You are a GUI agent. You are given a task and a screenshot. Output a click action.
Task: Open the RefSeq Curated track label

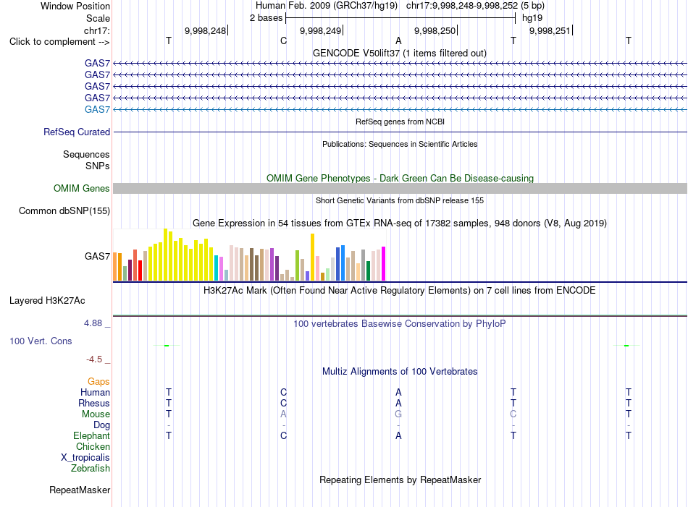point(77,132)
